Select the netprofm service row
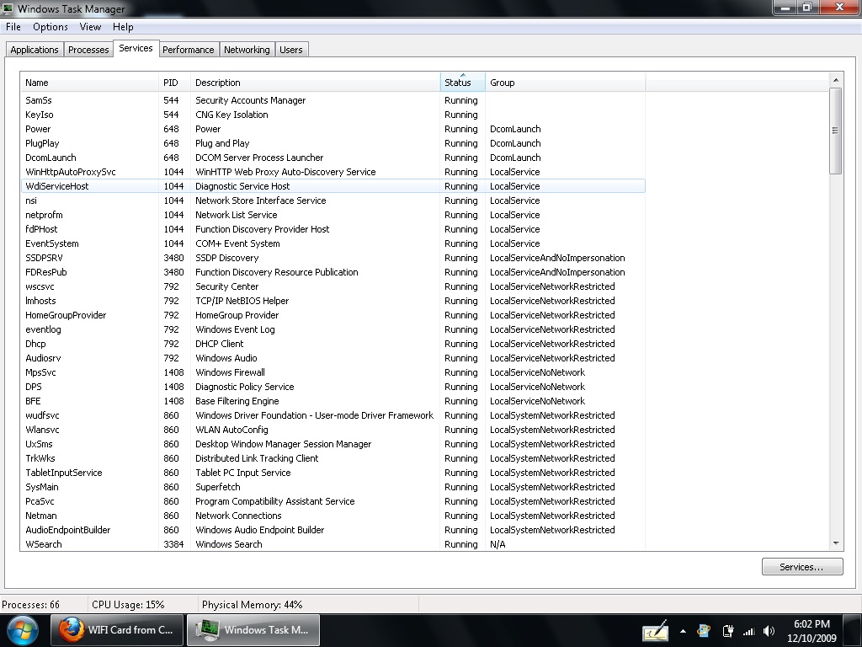The image size is (862, 647). tap(333, 215)
